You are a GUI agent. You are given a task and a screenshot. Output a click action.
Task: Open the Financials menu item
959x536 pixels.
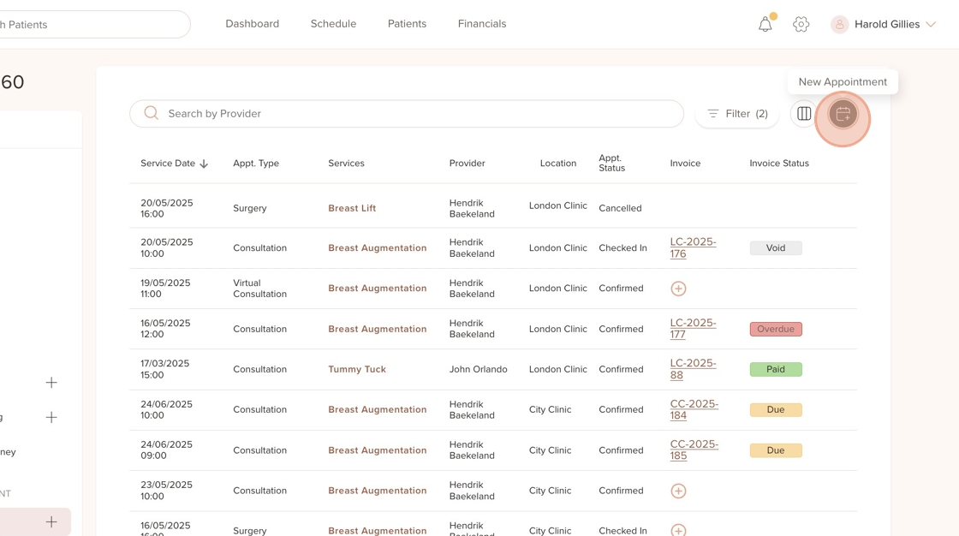[482, 24]
